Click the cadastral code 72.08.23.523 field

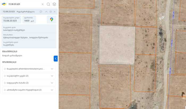click(x=11, y=19)
